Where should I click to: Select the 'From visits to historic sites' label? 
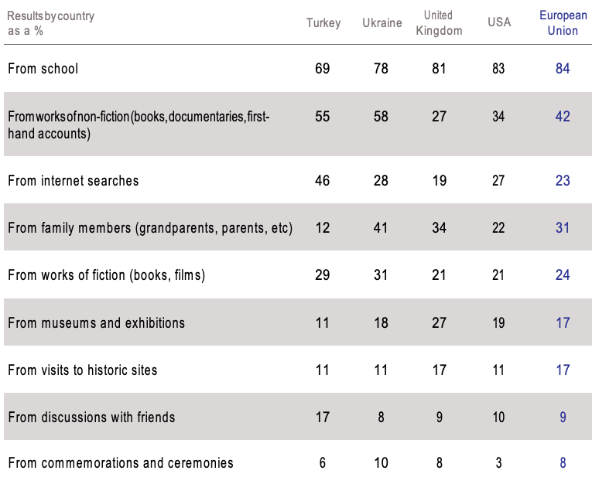tap(83, 370)
